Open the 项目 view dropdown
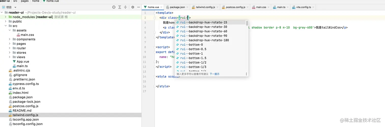This screenshot has height=127, width=385. point(15,8)
